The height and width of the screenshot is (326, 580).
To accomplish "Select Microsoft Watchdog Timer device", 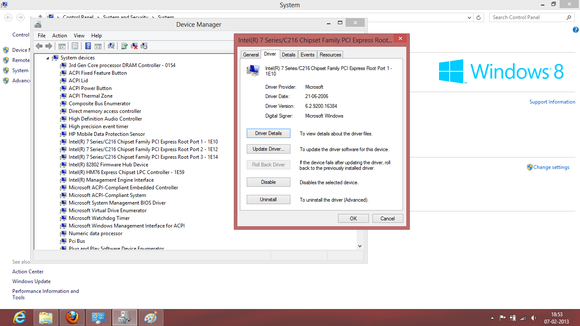I will click(x=99, y=218).
